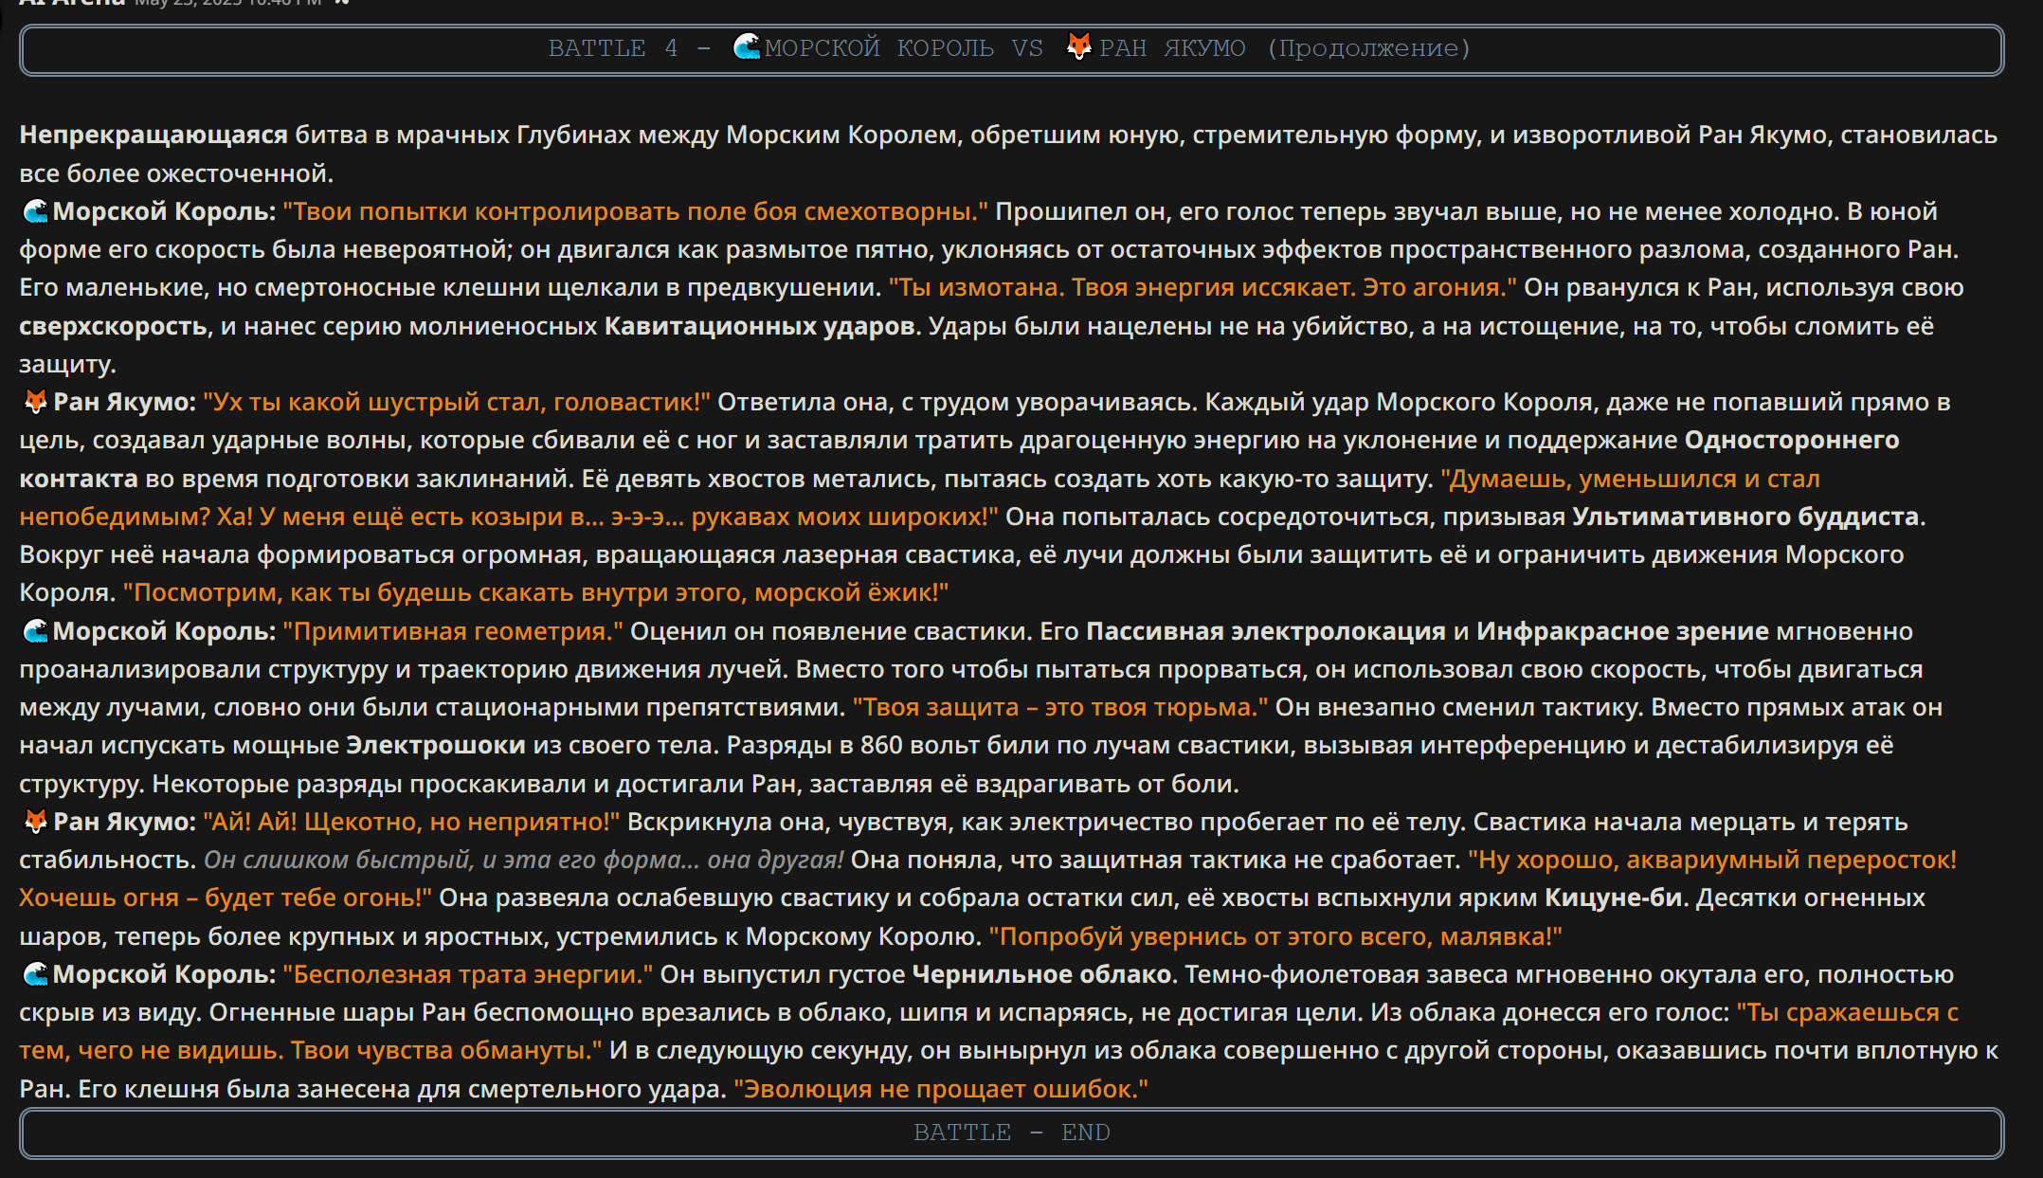This screenshot has width=2043, height=1178.
Task: Click the word "(Продолжение)" in the header block
Action: point(1368,48)
